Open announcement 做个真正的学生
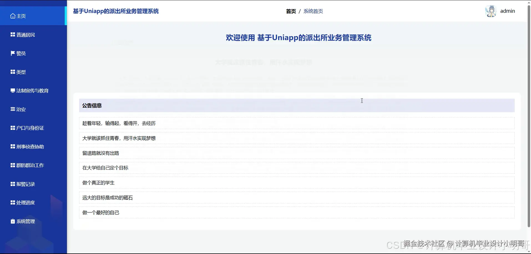The image size is (531, 254). [x=297, y=183]
